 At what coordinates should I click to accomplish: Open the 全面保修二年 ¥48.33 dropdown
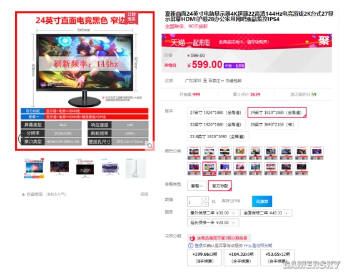tap(266, 213)
